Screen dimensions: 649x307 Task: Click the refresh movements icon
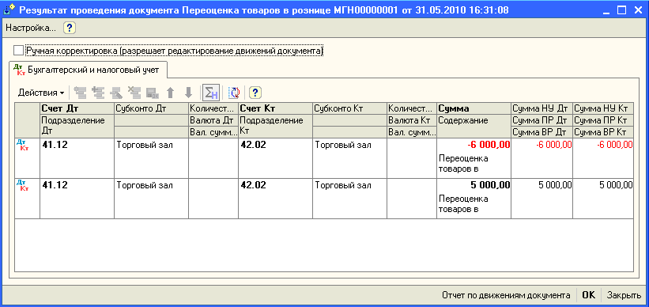coord(234,93)
